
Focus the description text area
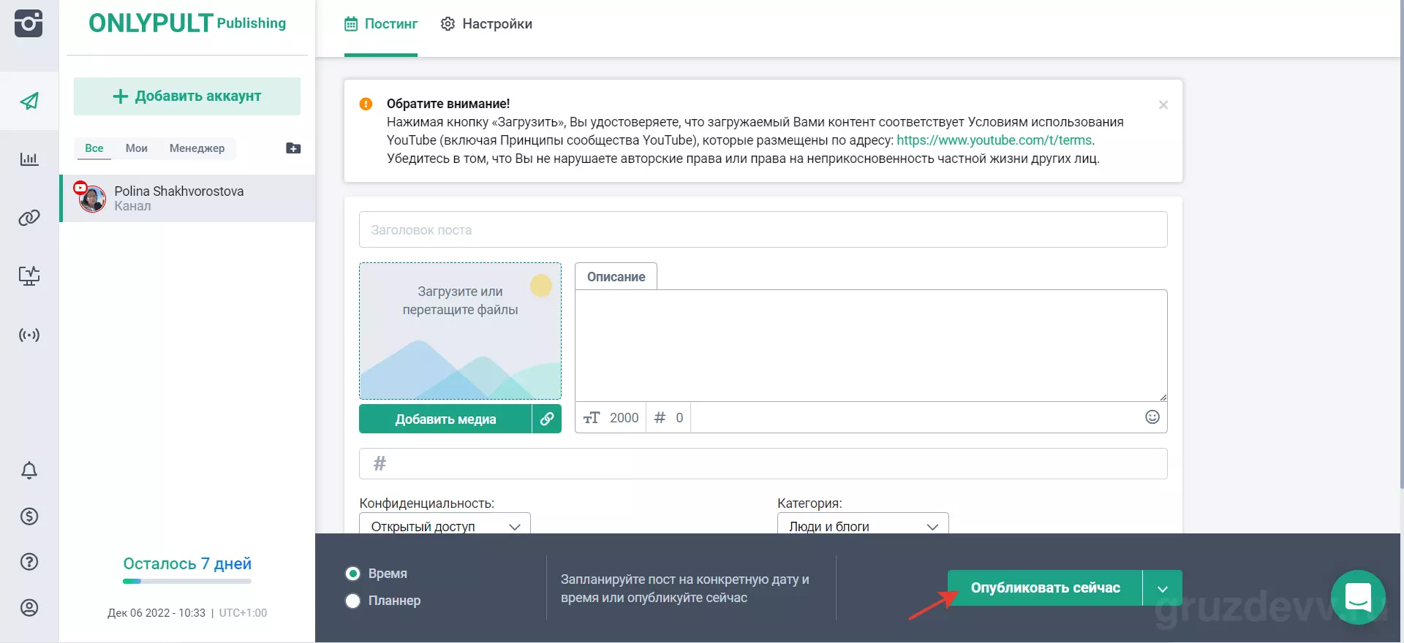tap(871, 346)
